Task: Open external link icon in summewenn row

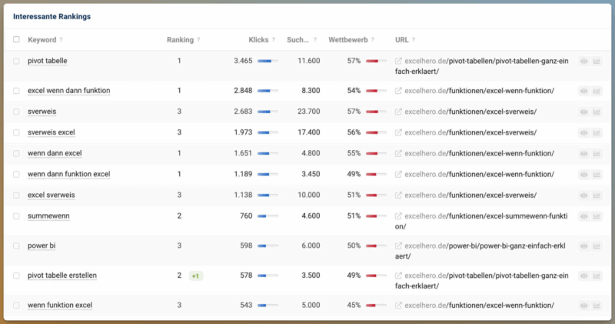Action: coord(398,216)
